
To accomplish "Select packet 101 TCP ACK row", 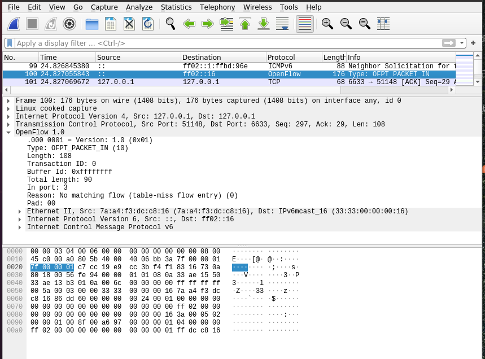I will 229,82.
